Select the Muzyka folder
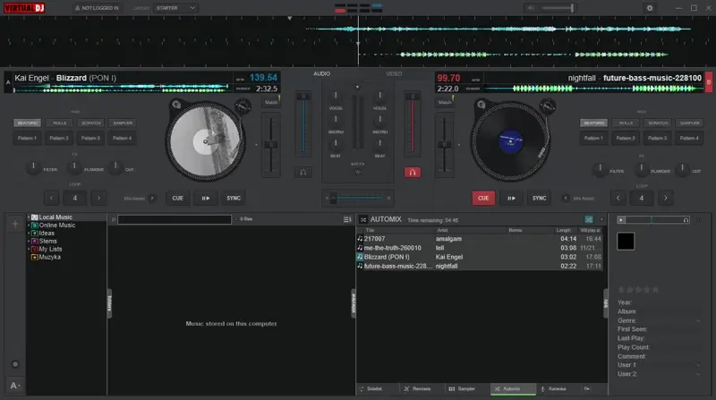This screenshot has width=716, height=400. click(49, 257)
